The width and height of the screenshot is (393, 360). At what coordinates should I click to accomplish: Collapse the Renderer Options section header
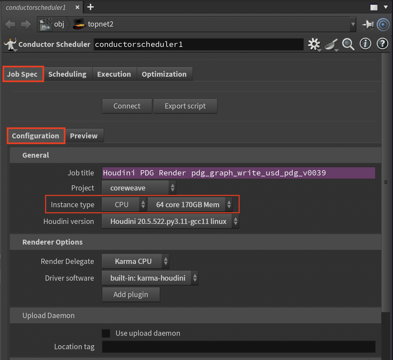click(x=196, y=242)
